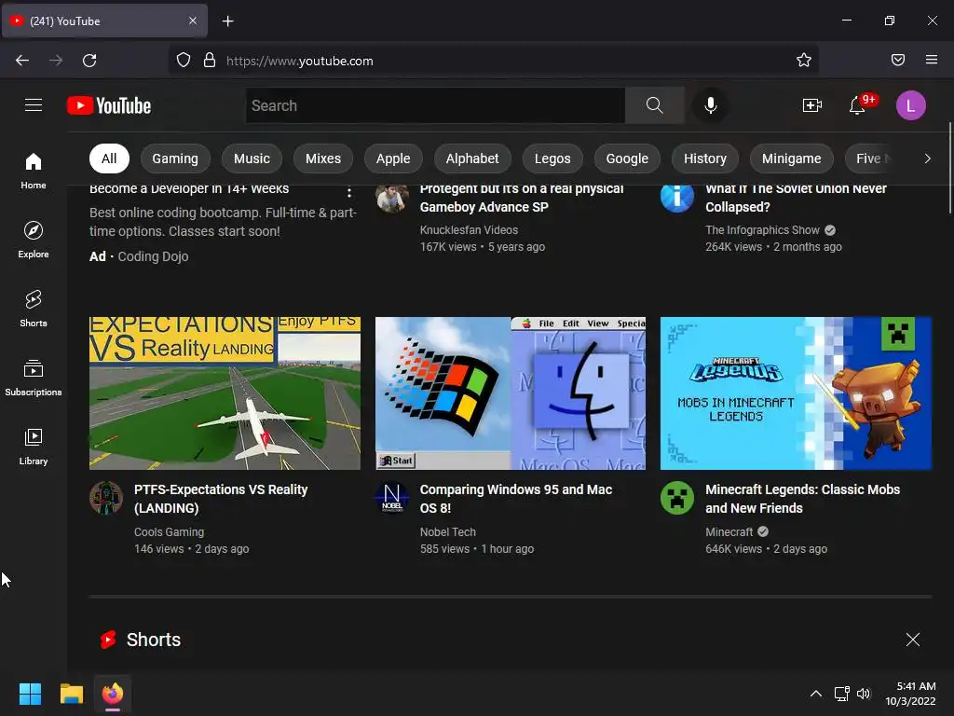Select the Alphabet filter chip
954x716 pixels.
coord(472,158)
